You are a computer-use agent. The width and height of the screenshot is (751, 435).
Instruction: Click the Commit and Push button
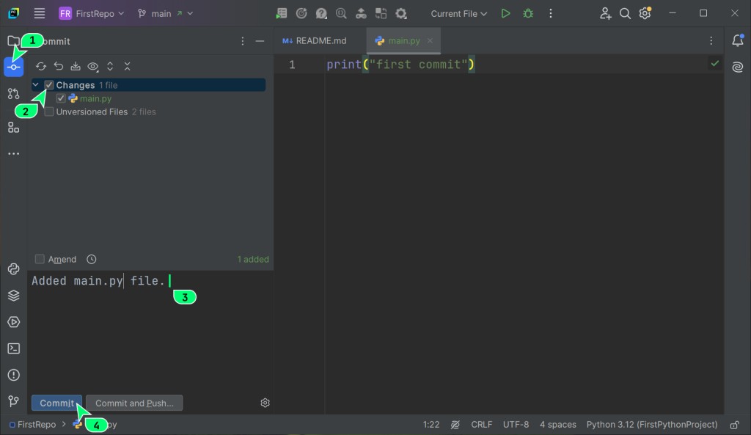click(x=134, y=403)
